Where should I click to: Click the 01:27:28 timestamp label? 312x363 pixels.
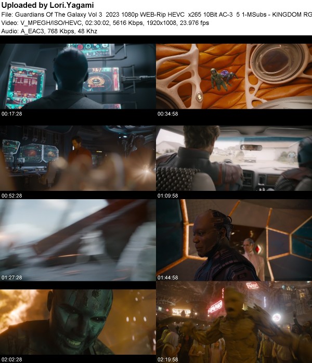pos(12,277)
